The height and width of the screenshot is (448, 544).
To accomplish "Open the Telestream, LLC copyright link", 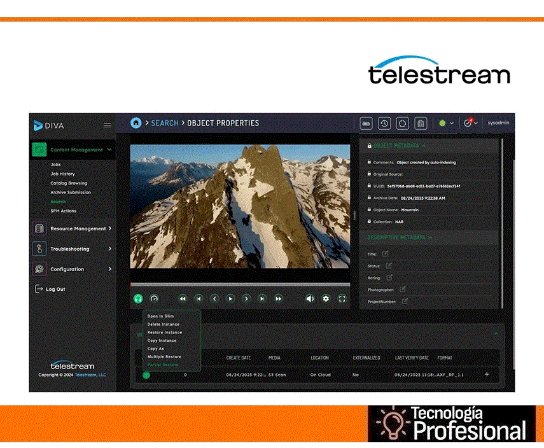I will click(x=90, y=375).
